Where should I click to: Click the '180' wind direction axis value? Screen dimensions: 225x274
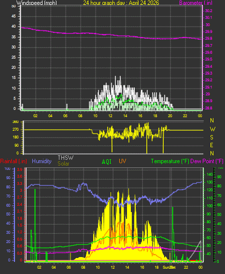click(15, 137)
